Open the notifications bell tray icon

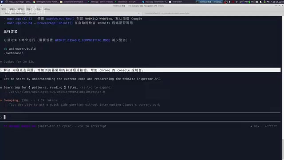tap(260, 2)
